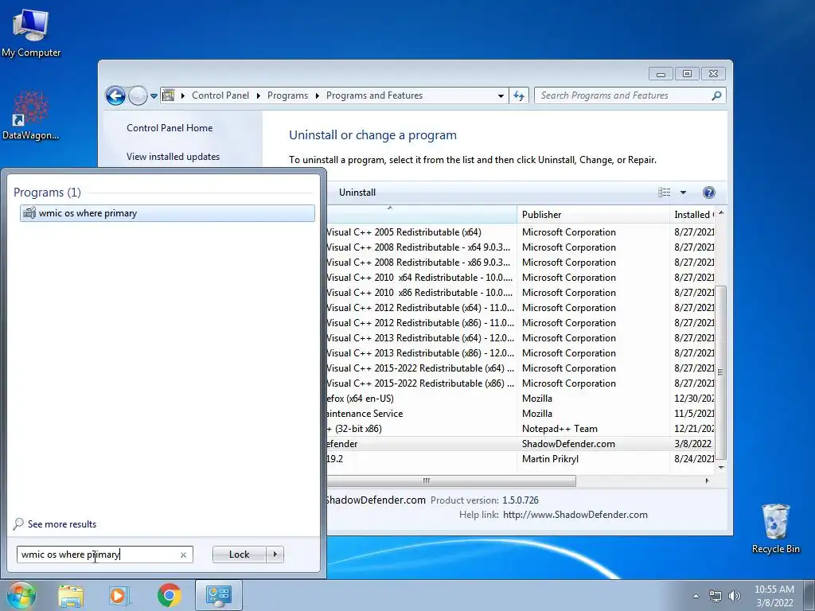Image resolution: width=815 pixels, height=611 pixels.
Task: Show hidden tray icons arrow
Action: coord(696,596)
